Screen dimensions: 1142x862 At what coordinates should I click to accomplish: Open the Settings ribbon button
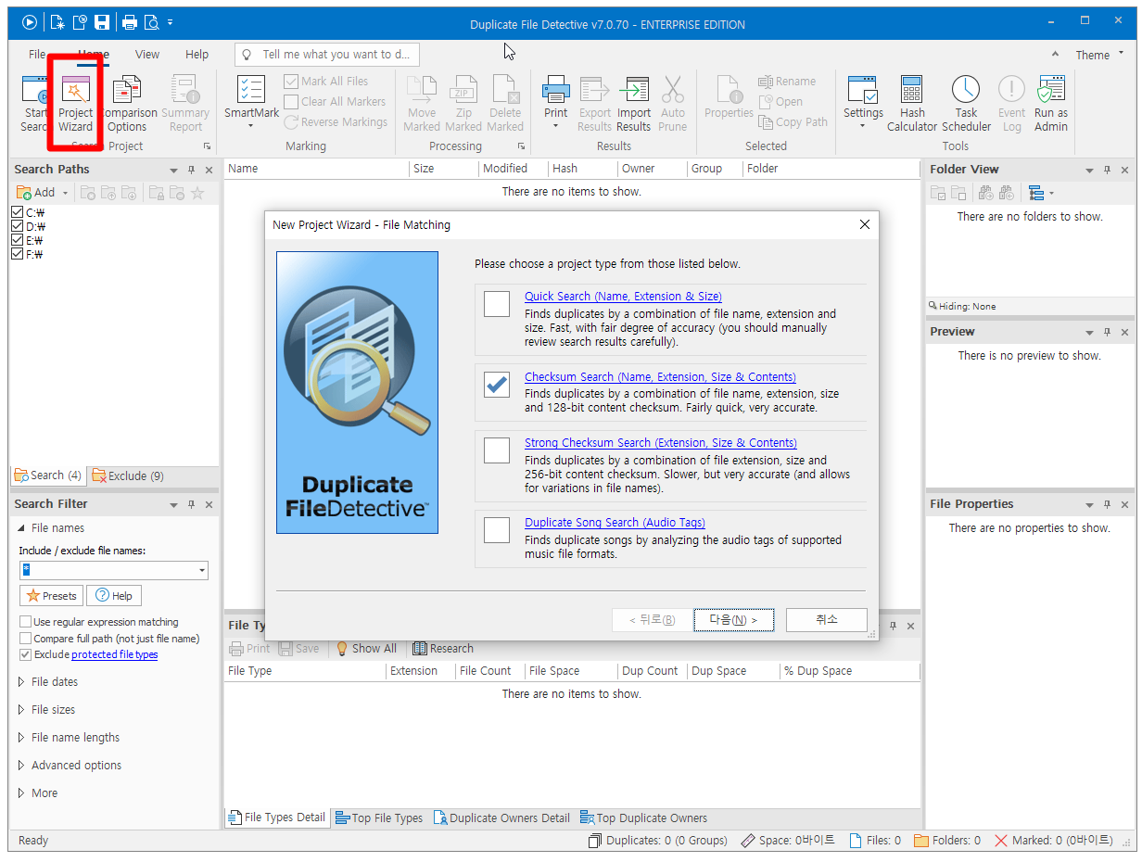[x=863, y=104]
